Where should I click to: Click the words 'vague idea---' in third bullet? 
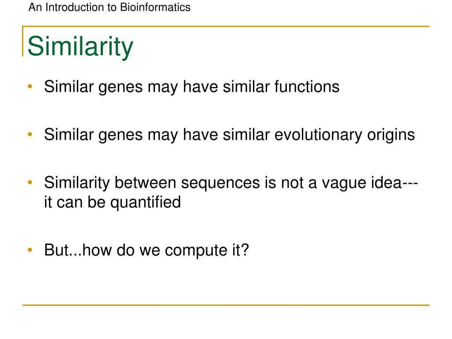(370, 183)
